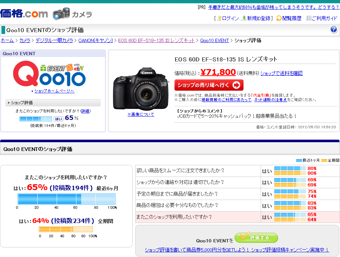Click the ¥71,800 price link

(x=218, y=72)
